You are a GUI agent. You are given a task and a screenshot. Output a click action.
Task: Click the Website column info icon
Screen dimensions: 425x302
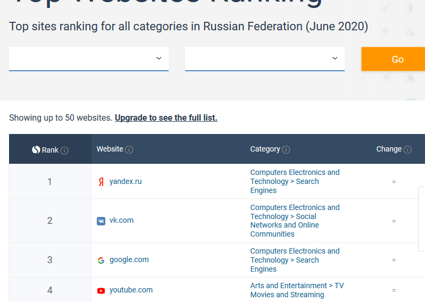pos(129,149)
